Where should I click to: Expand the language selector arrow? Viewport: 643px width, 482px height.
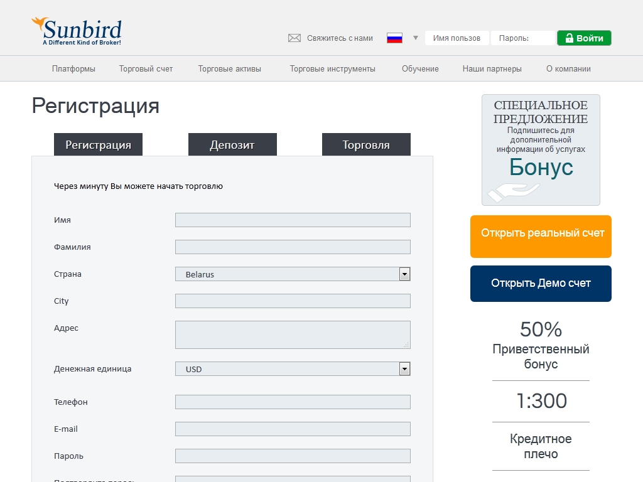(x=415, y=38)
